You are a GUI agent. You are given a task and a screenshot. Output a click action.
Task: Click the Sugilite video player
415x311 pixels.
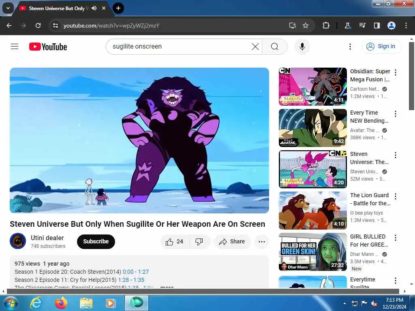[139, 141]
